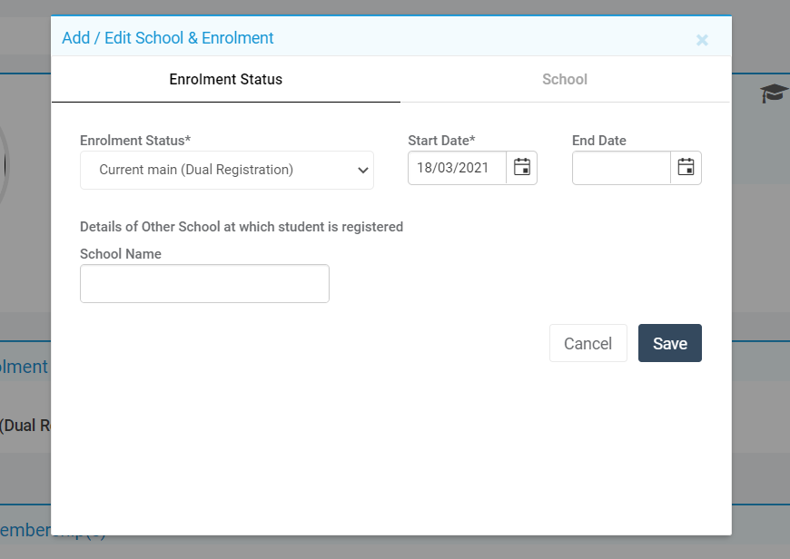Click the Cancel button
Image resolution: width=790 pixels, height=559 pixels.
coord(588,343)
